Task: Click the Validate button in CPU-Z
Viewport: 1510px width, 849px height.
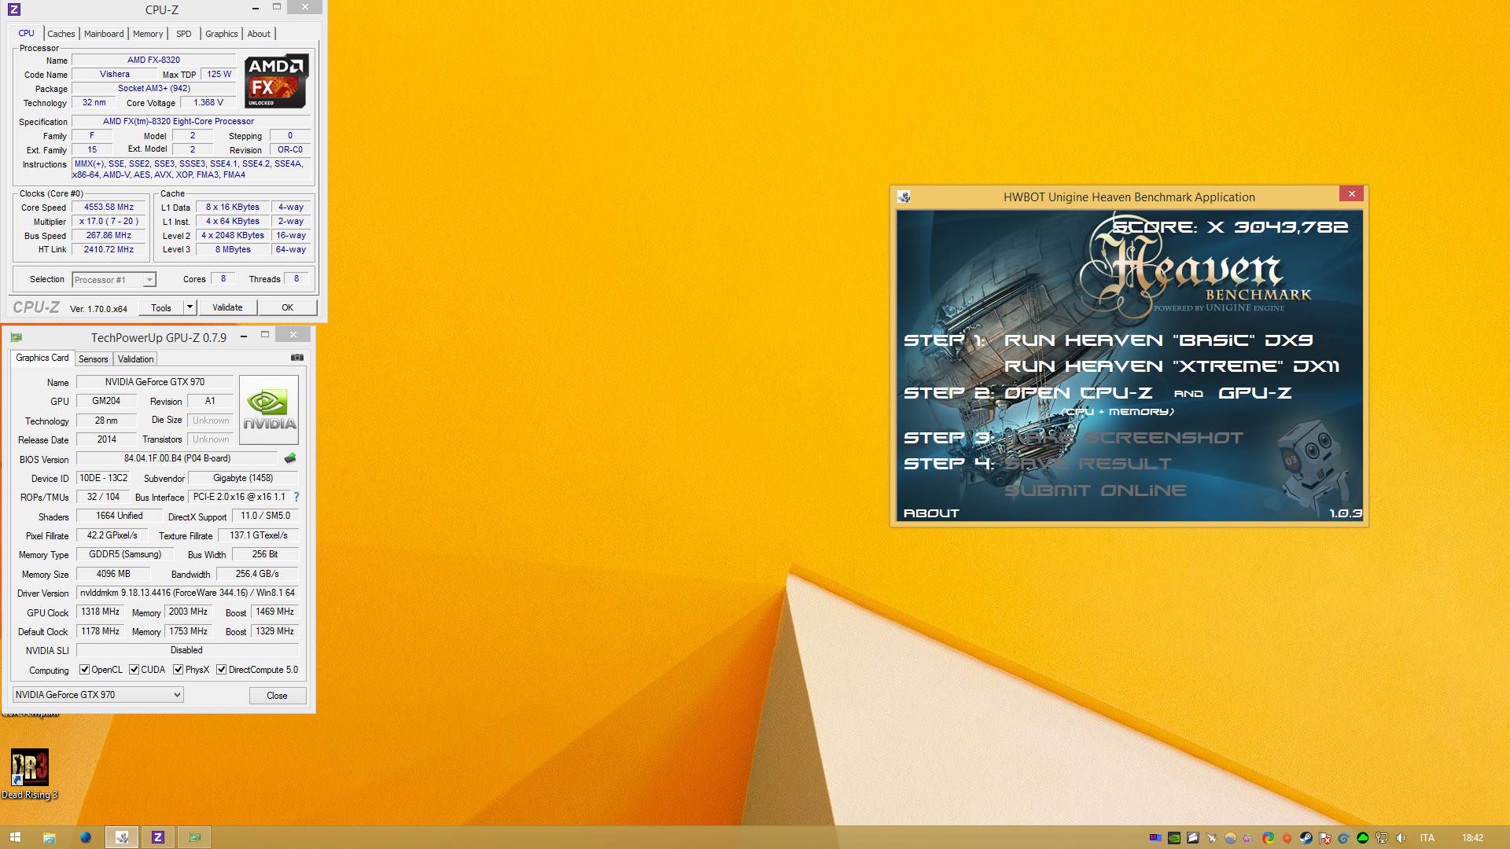Action: click(x=227, y=307)
